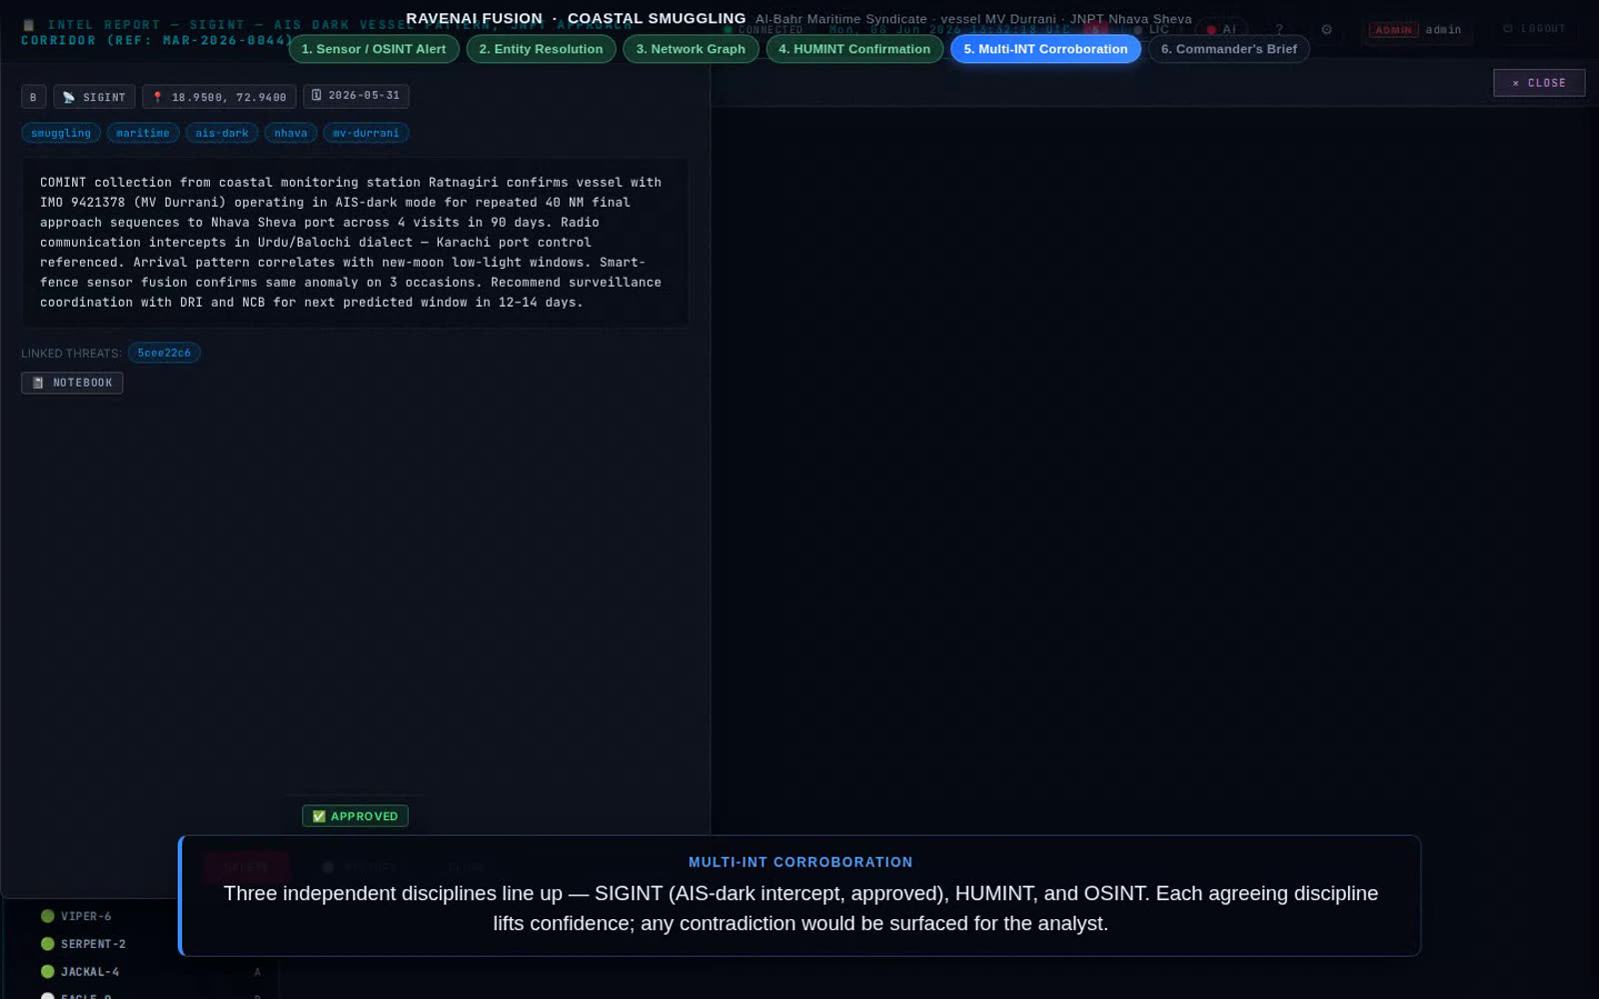Click the RAVENAI FUSION title text

474,18
